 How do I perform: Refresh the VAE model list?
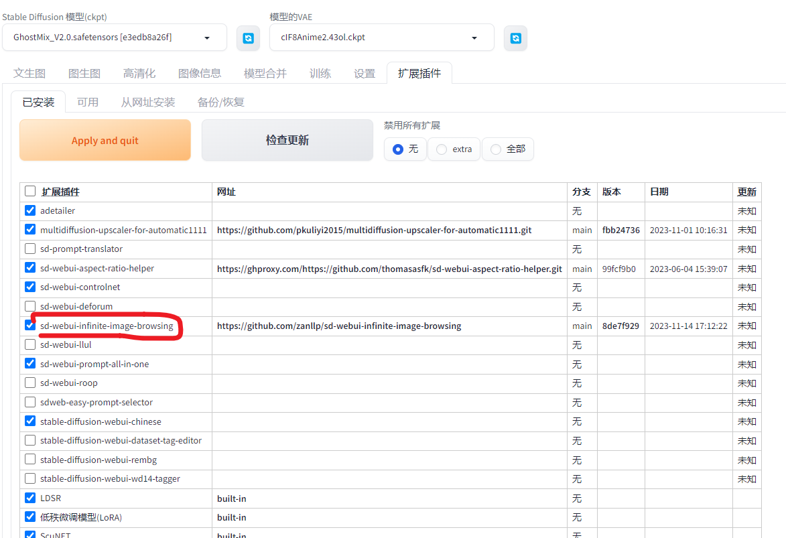pyautogui.click(x=515, y=38)
